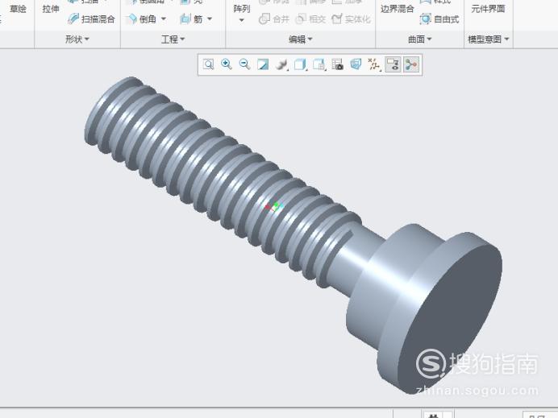This screenshot has width=558, height=418.
Task: Expand the 工程 group dropdown
Action: pyautogui.click(x=173, y=39)
